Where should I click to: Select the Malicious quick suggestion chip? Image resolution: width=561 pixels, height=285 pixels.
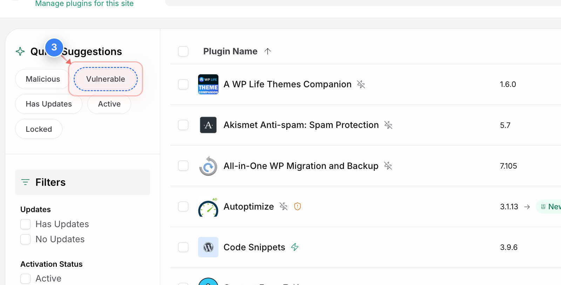point(43,79)
